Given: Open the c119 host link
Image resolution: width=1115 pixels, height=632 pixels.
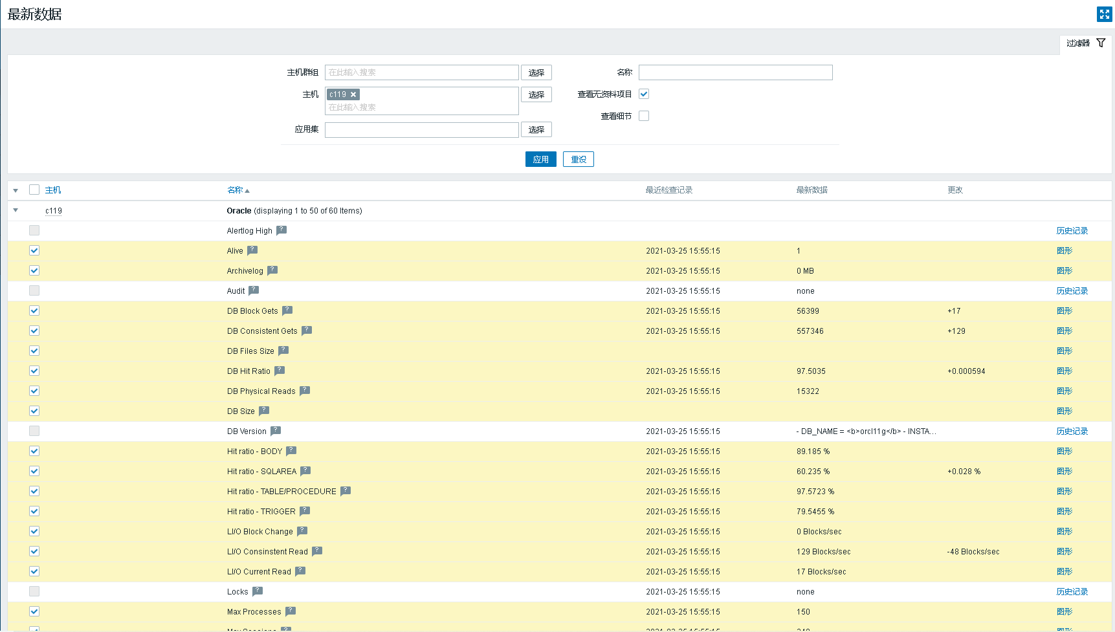Looking at the screenshot, I should tap(54, 211).
